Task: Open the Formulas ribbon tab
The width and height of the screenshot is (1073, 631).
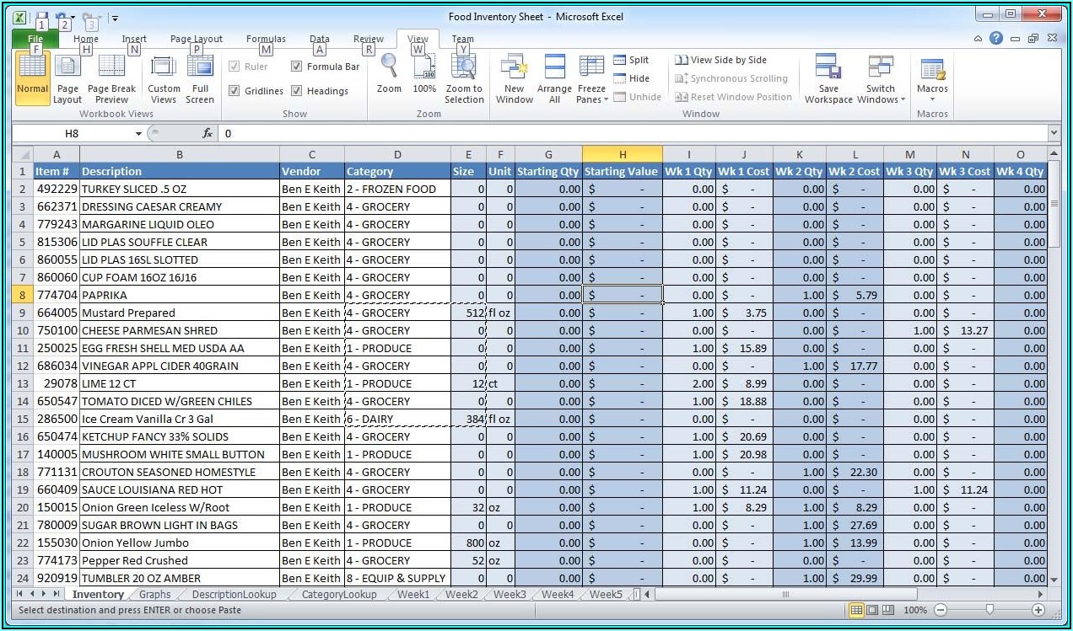Action: [x=264, y=39]
